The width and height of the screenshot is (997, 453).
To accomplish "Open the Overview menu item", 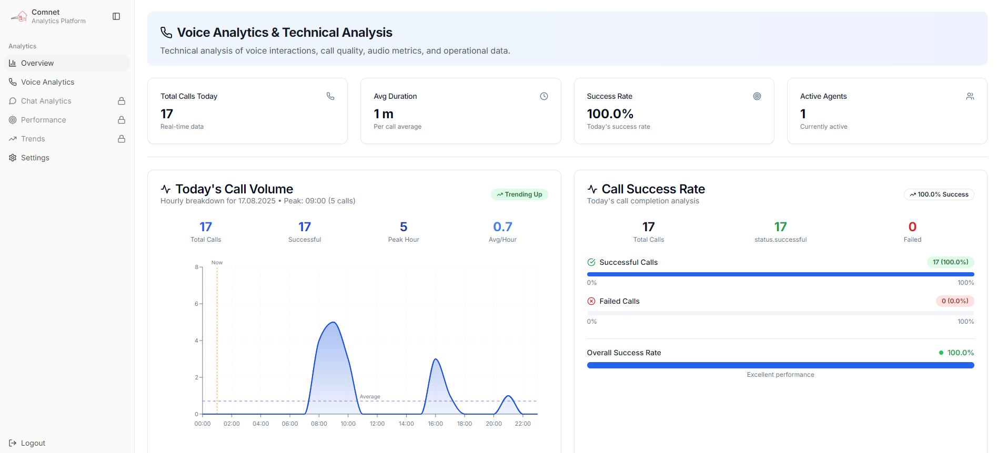I will [x=37, y=63].
